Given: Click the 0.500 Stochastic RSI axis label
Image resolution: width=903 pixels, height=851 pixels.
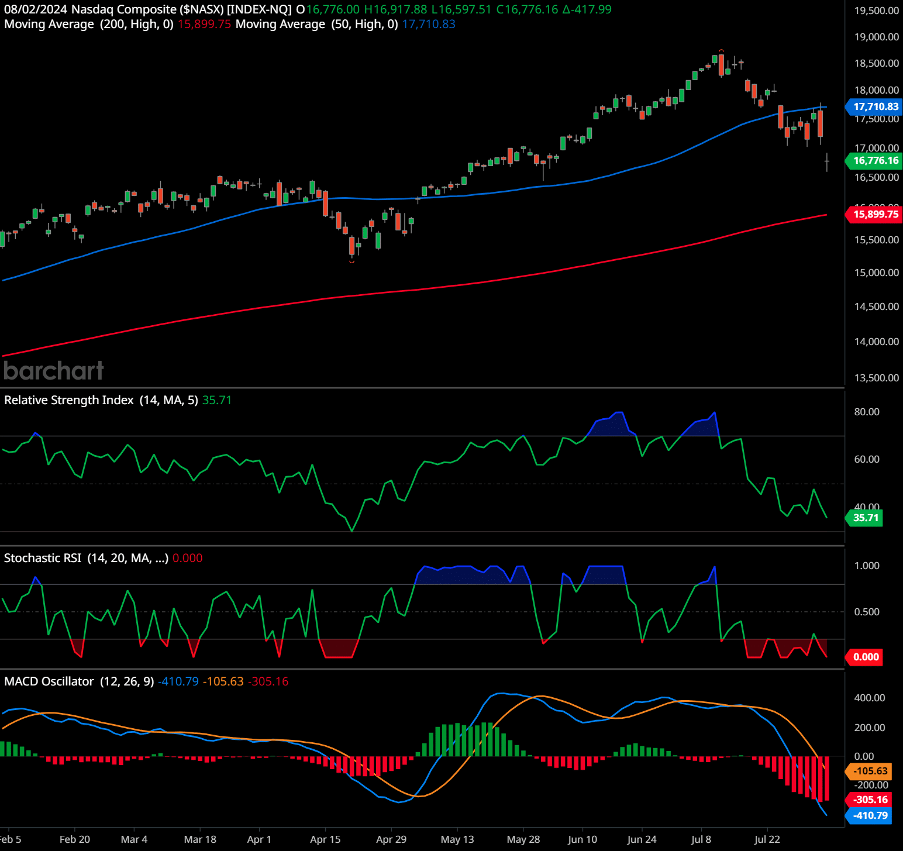Looking at the screenshot, I should point(867,612).
